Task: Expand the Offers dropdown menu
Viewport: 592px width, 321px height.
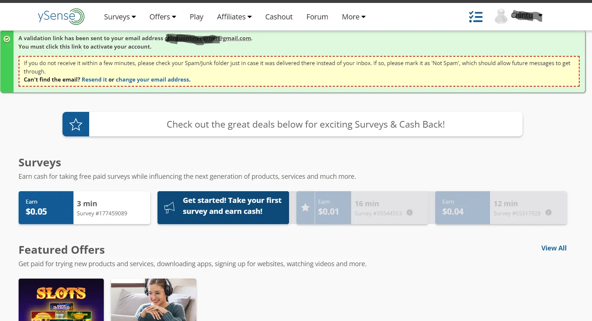Action: coord(163,17)
